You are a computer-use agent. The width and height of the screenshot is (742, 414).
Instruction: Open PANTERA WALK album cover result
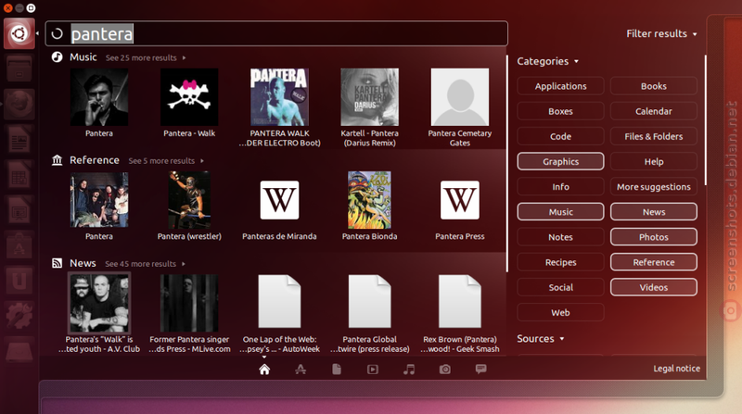coord(280,97)
